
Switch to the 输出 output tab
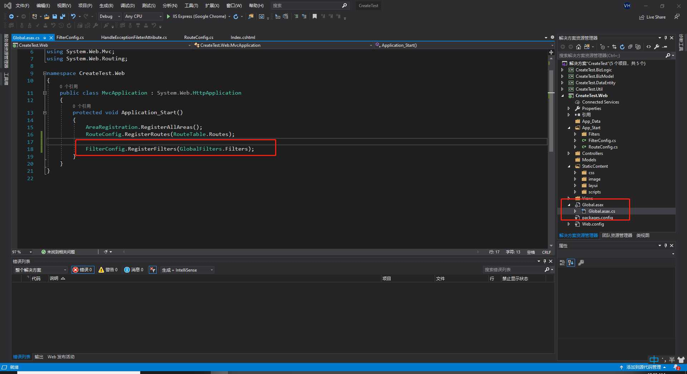pos(39,357)
